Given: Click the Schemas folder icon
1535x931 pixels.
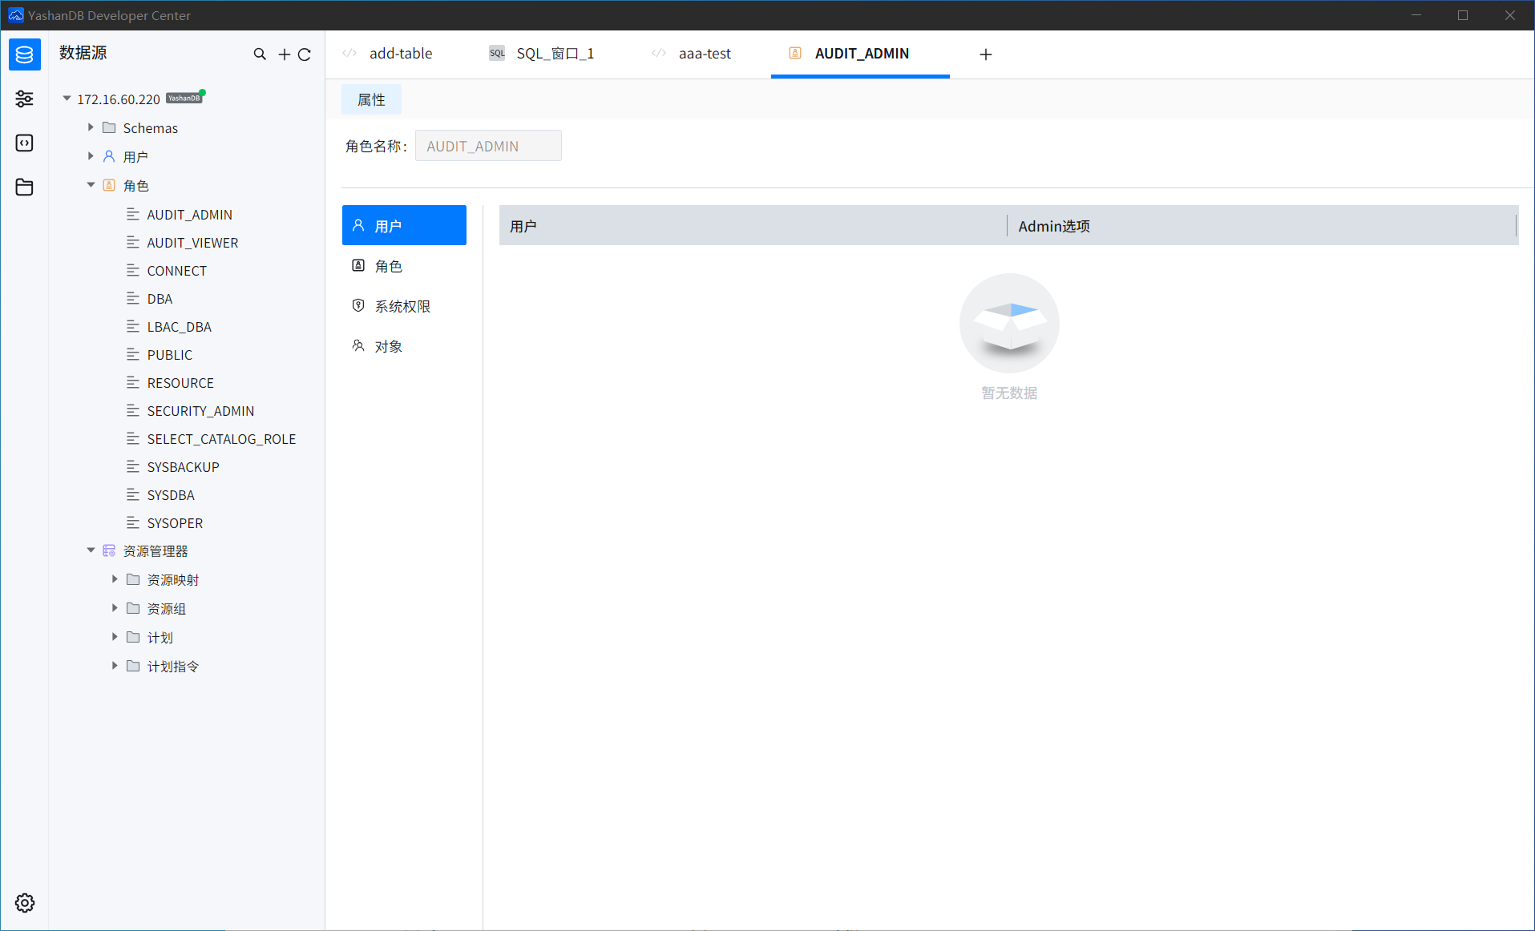Looking at the screenshot, I should click(x=109, y=127).
